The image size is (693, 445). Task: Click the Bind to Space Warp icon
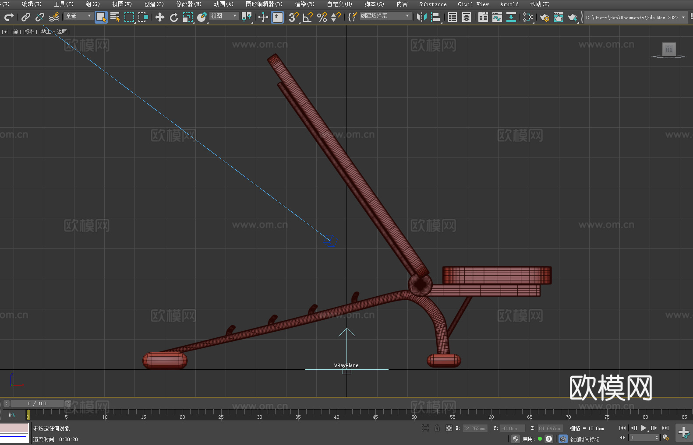tap(54, 17)
